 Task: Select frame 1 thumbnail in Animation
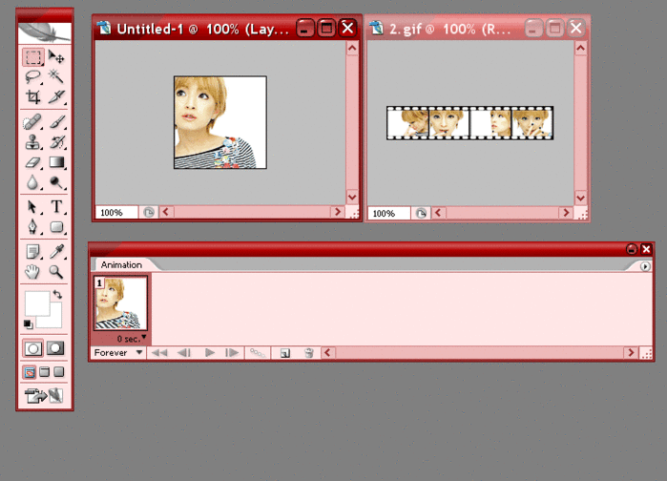pyautogui.click(x=120, y=303)
